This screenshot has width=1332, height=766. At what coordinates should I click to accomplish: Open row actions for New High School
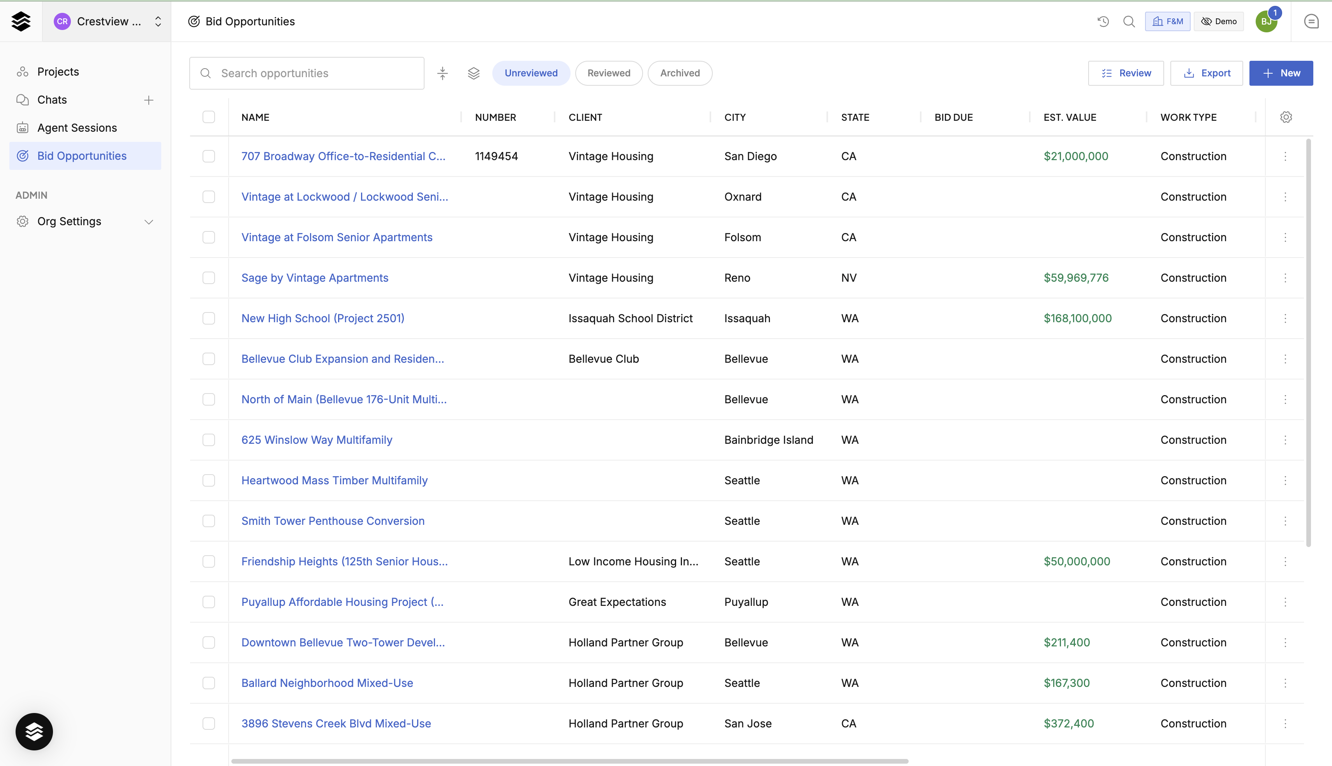(x=1285, y=318)
